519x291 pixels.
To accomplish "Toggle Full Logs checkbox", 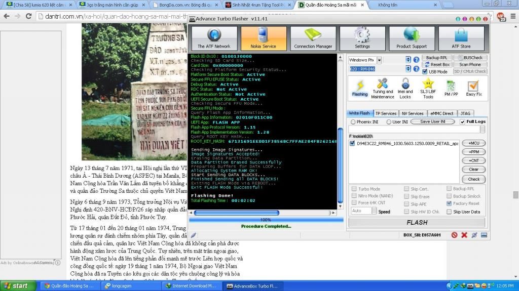I will point(462,121).
